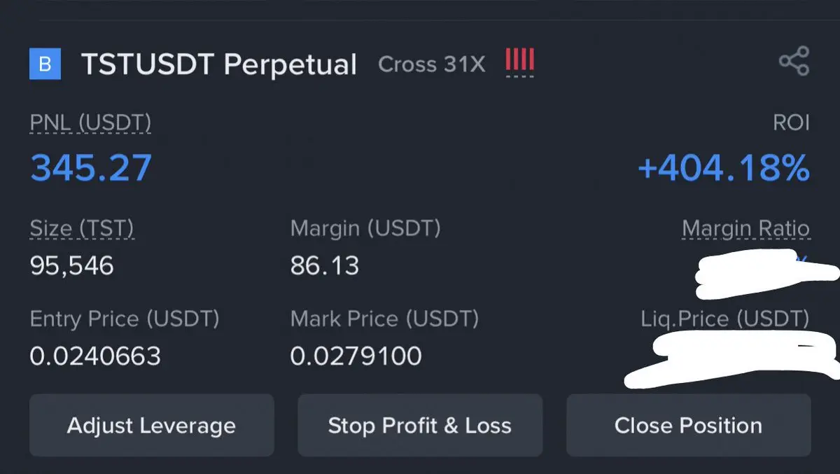840x474 pixels.
Task: Tap the position size value 95,546
Action: [71, 265]
